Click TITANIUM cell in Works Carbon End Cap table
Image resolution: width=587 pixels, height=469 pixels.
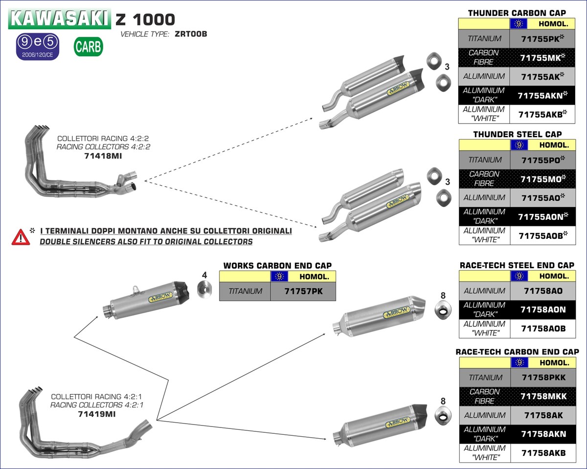245,292
